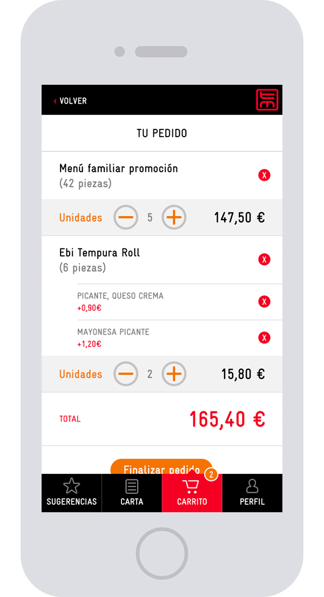Increase Menú familiar units with the plus button
Screen dimensions: 324x597
[x=174, y=218]
